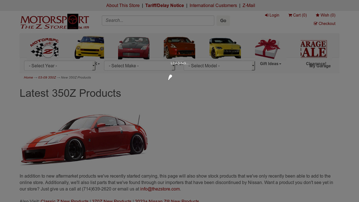Click the Latest 350Z Products heading
Image resolution: width=359 pixels, height=202 pixels.
70,93
